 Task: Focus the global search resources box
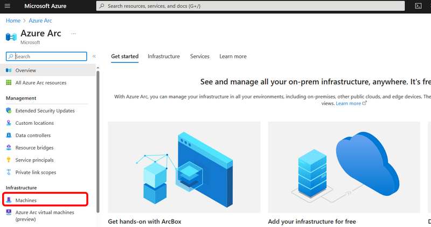[x=251, y=6]
